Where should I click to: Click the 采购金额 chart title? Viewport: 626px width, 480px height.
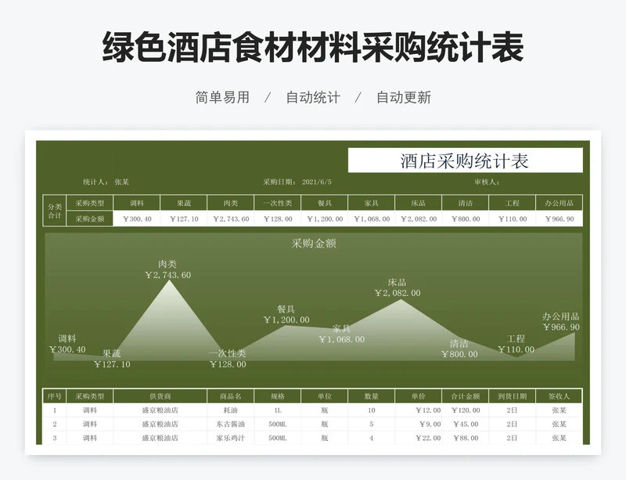314,243
